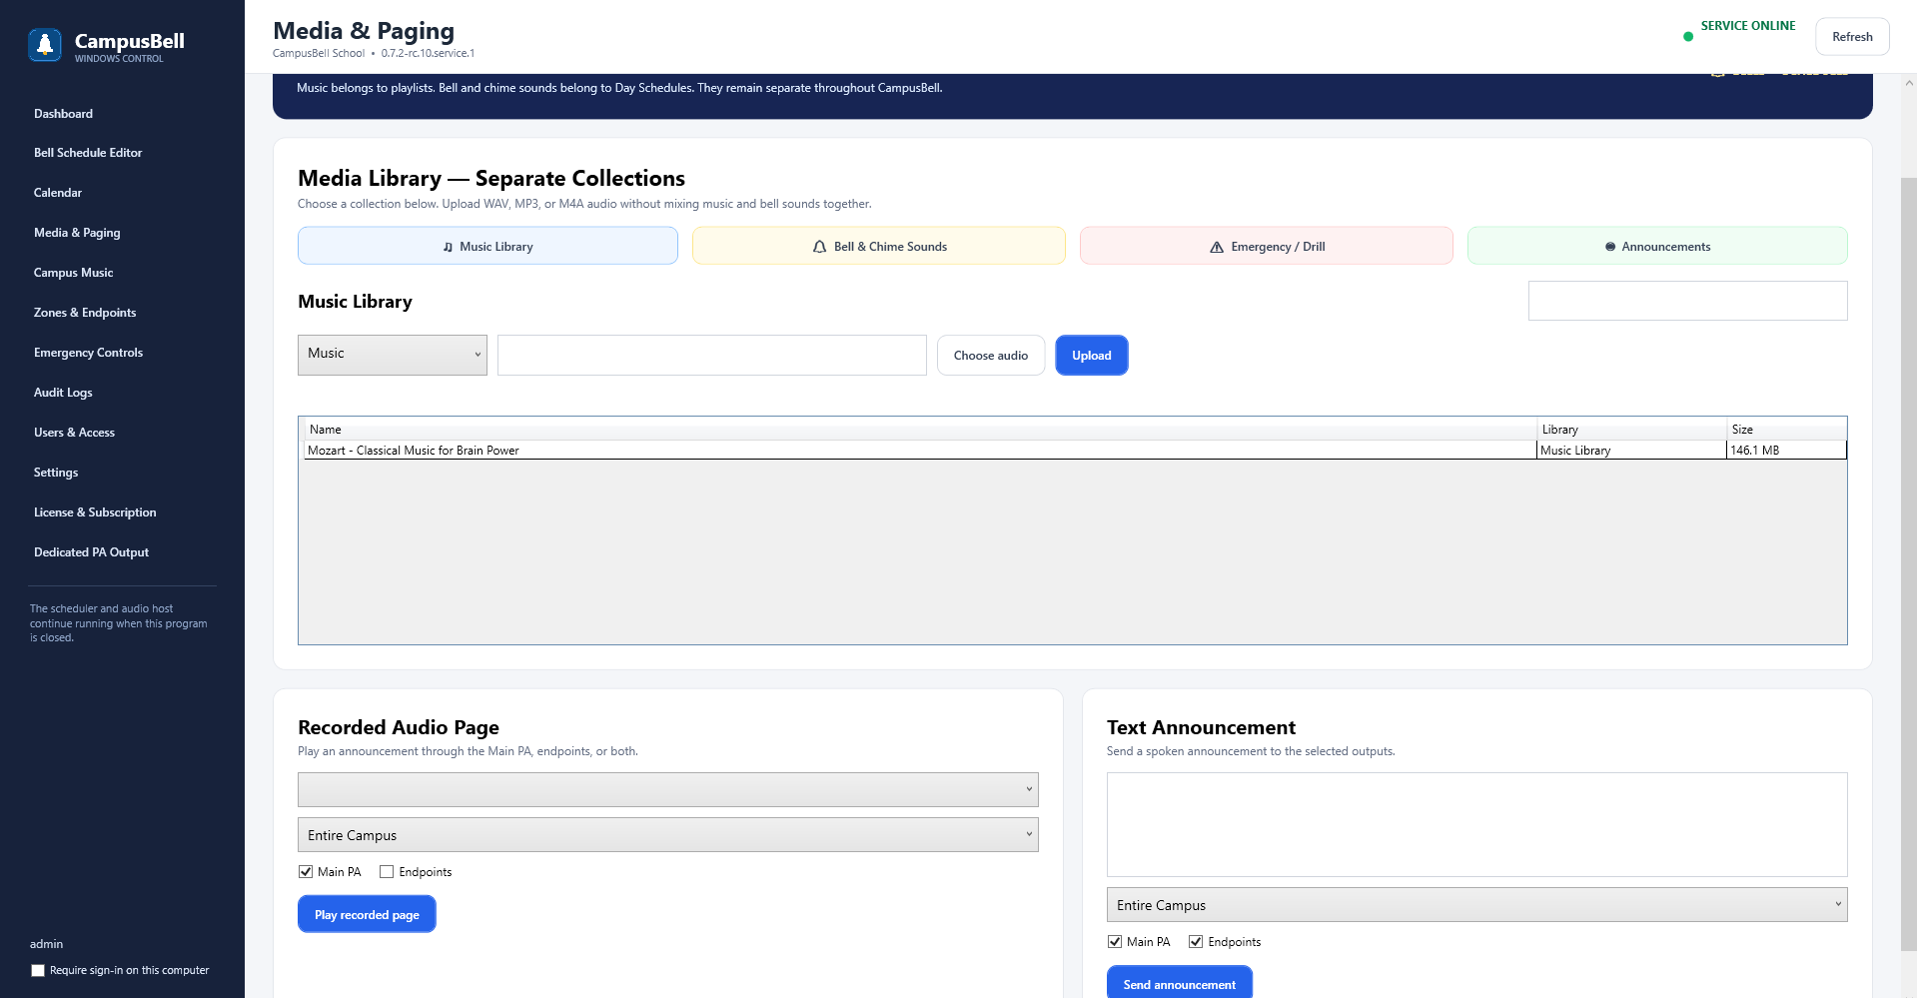
Task: Click the Library column header
Action: pyautogui.click(x=1632, y=430)
